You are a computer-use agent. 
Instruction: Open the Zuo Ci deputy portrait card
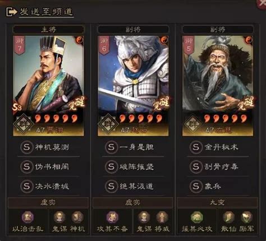[218, 86]
